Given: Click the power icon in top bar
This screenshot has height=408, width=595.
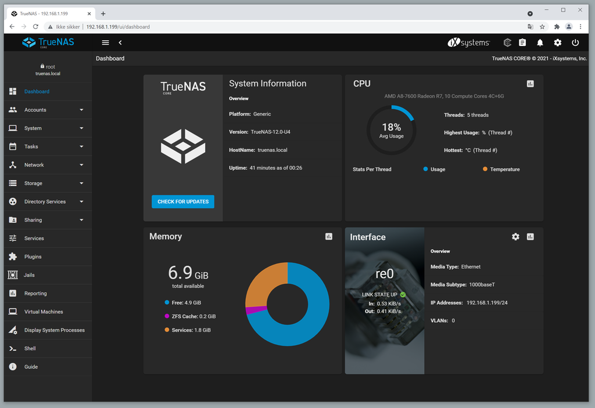Looking at the screenshot, I should tap(575, 42).
